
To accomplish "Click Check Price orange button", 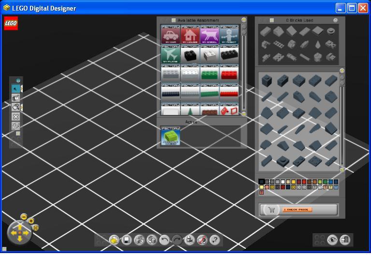I will tap(298, 210).
